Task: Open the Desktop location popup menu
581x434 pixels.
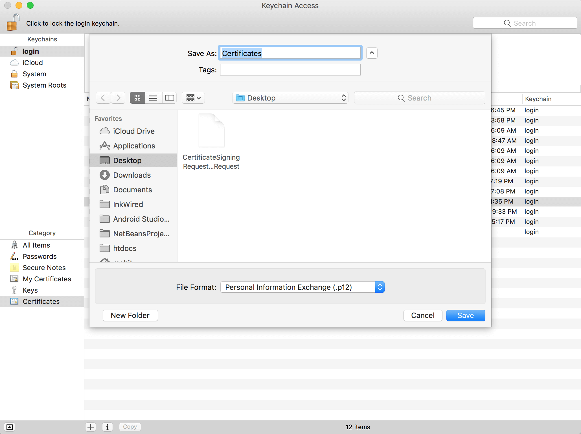Action: (290, 98)
